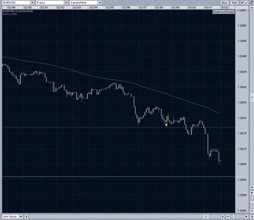The width and height of the screenshot is (254, 220).
Task: Click the vertical zoom plus button
Action: tap(252, 193)
